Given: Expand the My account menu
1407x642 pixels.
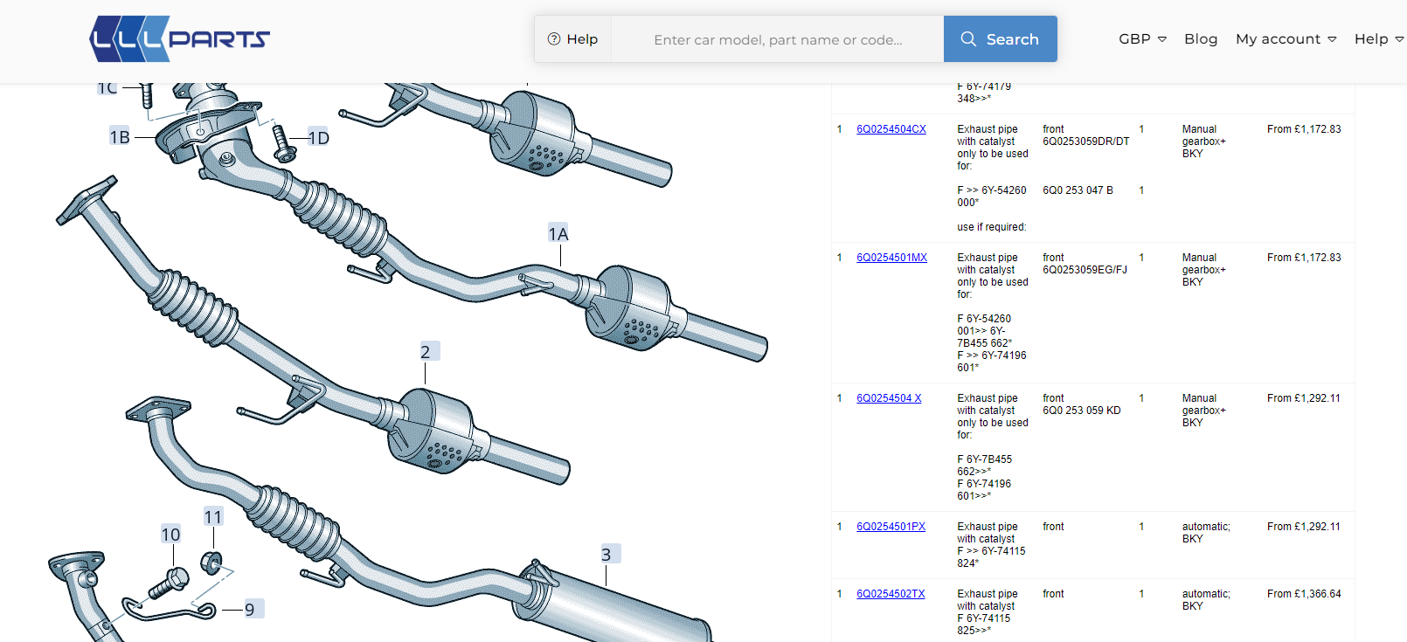Looking at the screenshot, I should pos(1285,39).
